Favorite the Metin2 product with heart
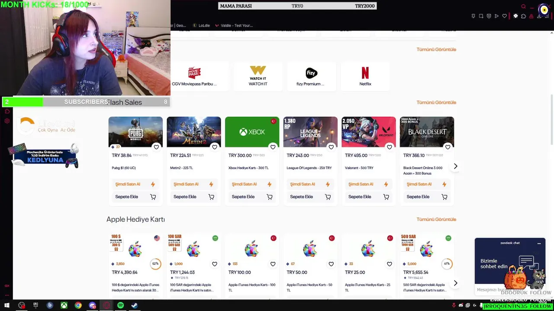This screenshot has width=554, height=311. (215, 147)
